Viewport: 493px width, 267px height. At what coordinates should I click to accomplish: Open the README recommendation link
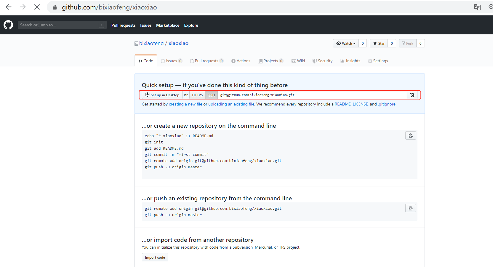point(343,104)
